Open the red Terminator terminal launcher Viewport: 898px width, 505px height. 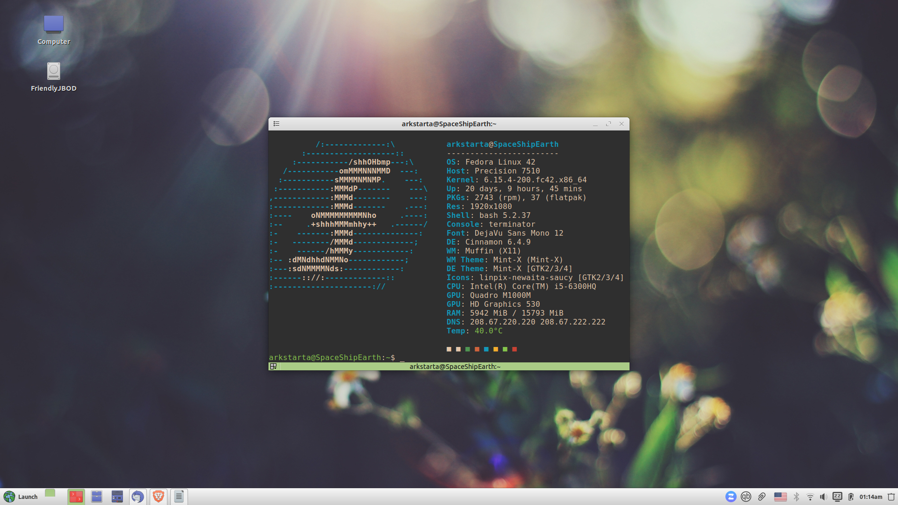pos(76,497)
